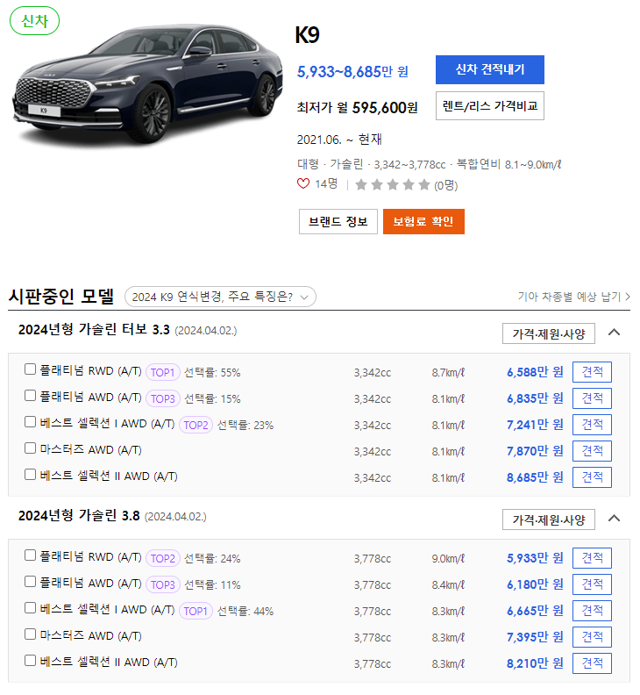Click 선택률: 55% text
Image resolution: width=640 pixels, height=695 pixels.
point(212,372)
